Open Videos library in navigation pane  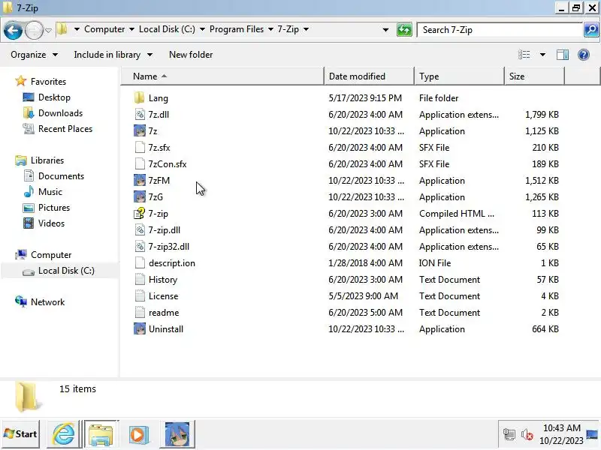[x=51, y=223]
